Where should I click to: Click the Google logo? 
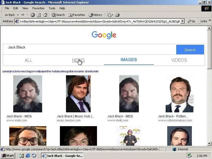(104, 35)
